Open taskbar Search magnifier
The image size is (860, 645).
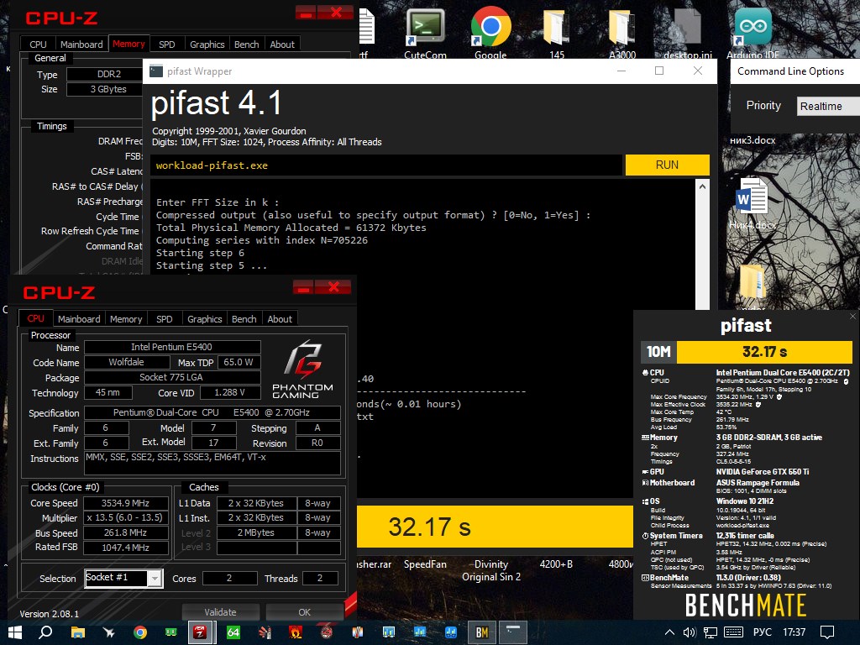pos(45,632)
